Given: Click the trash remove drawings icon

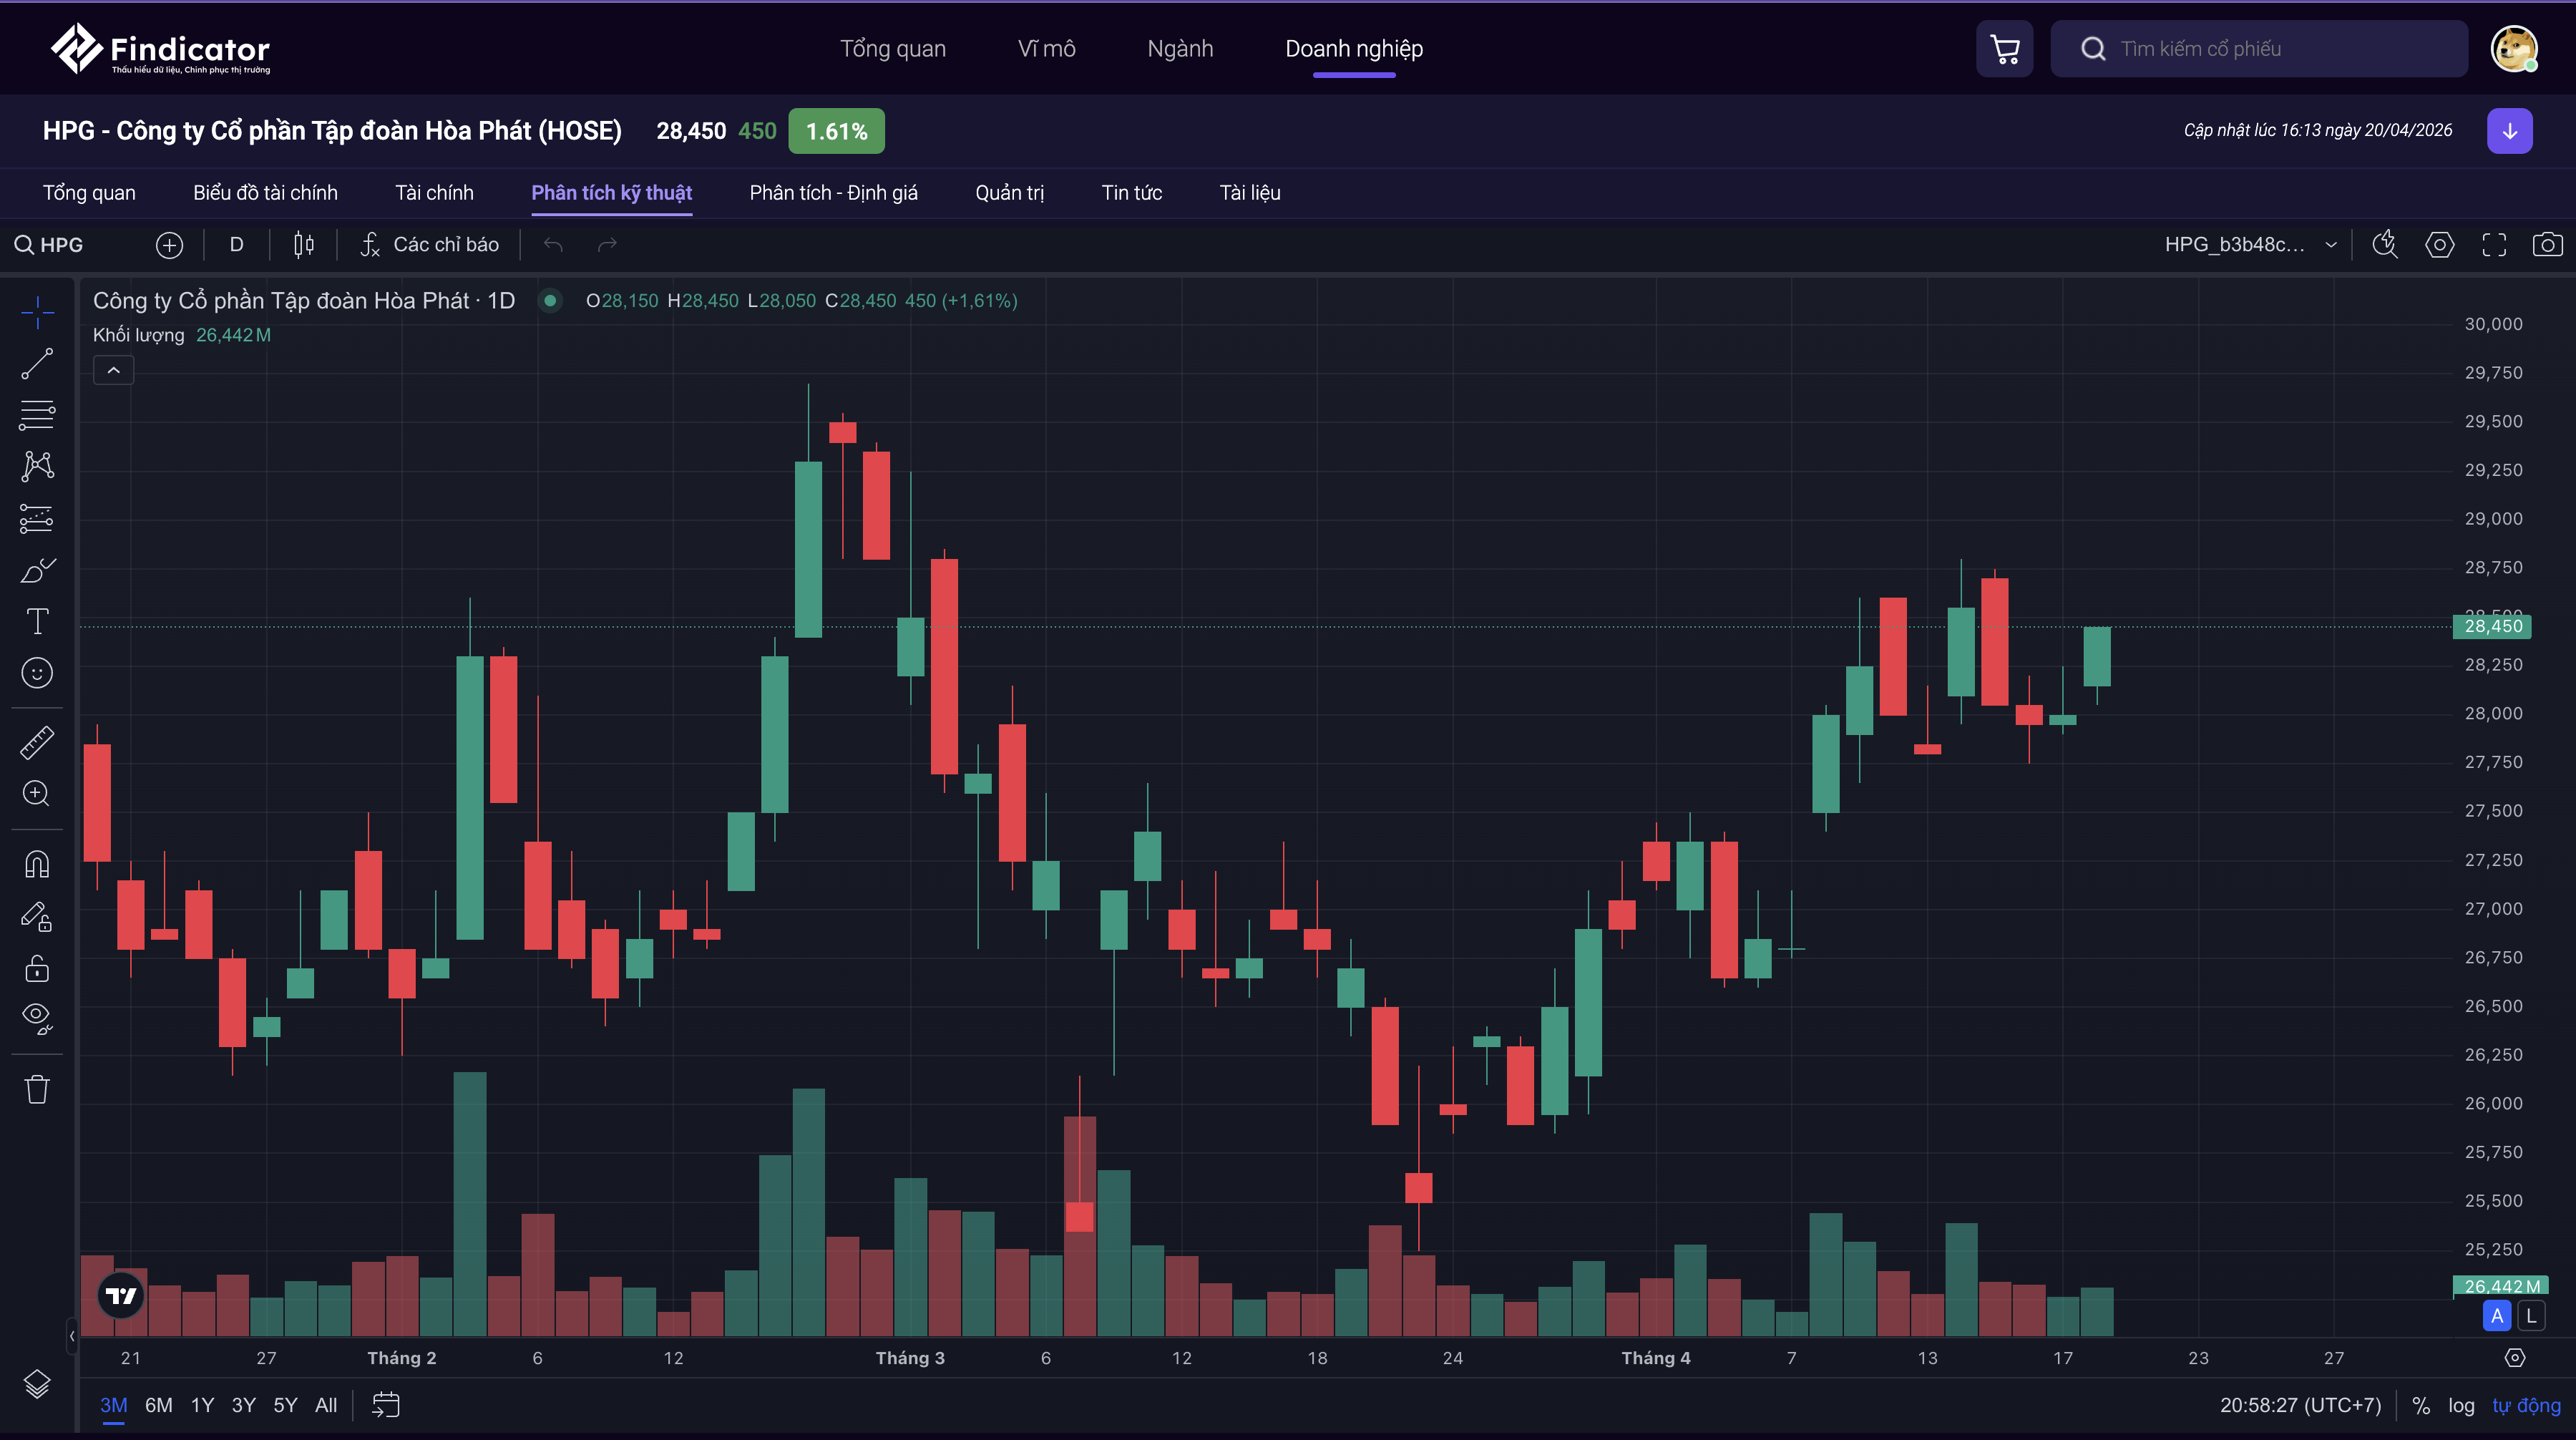Looking at the screenshot, I should (37, 1089).
